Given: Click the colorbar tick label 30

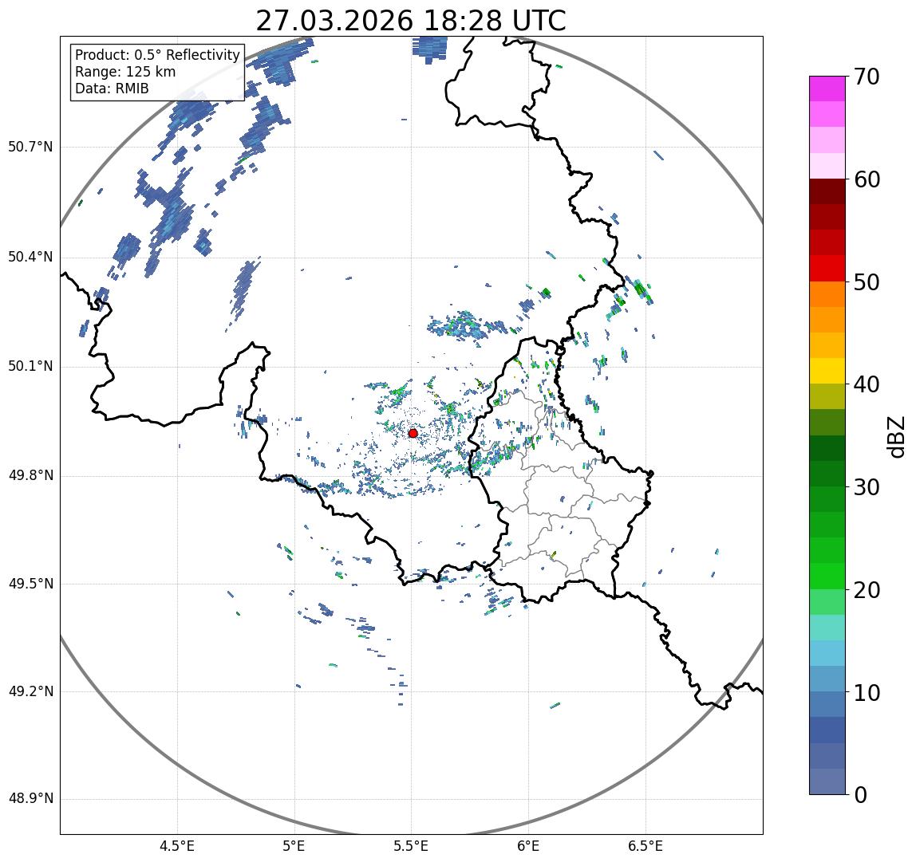Looking at the screenshot, I should 867,487.
